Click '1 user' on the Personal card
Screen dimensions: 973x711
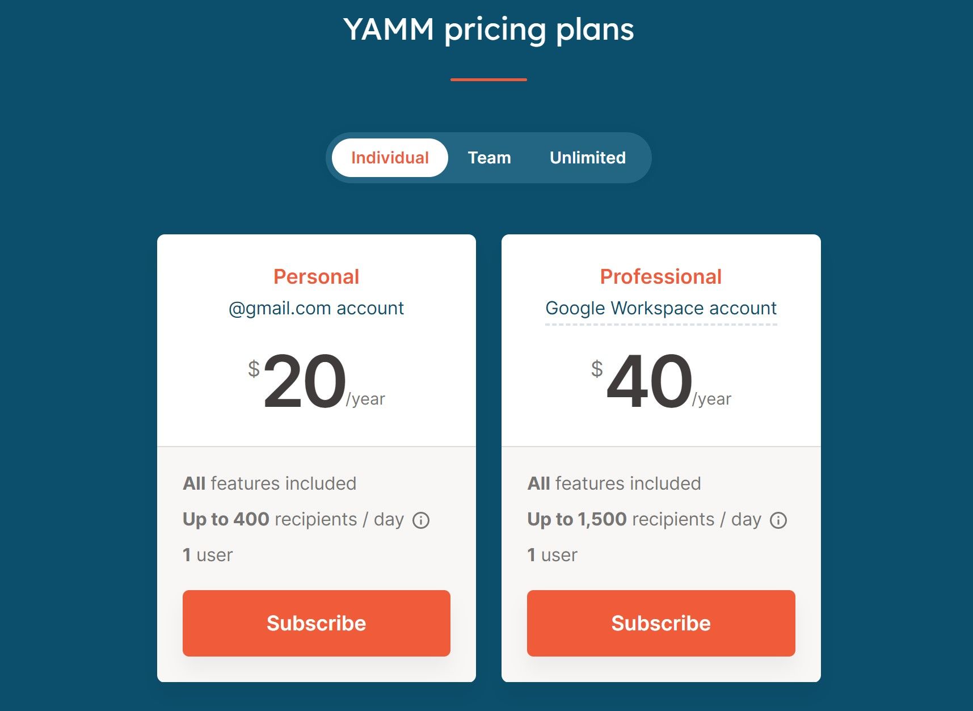[207, 554]
